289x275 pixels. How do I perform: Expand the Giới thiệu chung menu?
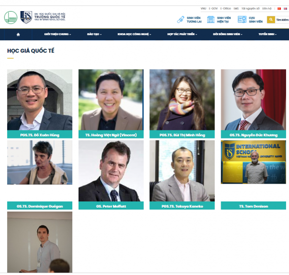(57, 34)
